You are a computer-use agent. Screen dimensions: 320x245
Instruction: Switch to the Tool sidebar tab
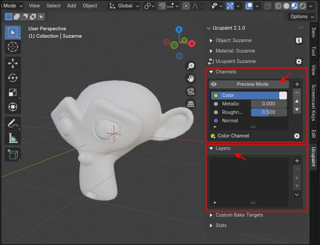click(313, 51)
